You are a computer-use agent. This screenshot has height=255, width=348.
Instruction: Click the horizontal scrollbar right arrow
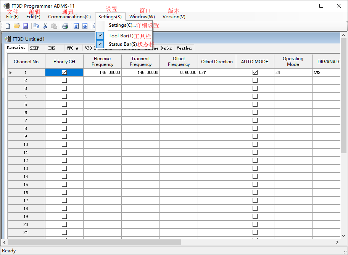tap(337, 242)
